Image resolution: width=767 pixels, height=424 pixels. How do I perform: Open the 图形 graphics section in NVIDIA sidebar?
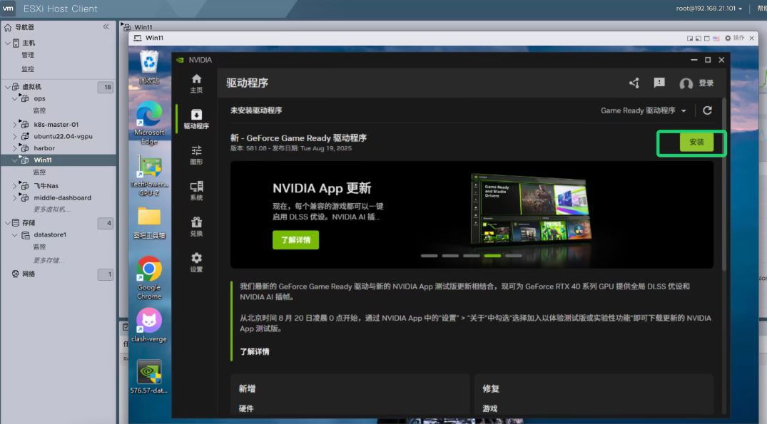click(196, 155)
